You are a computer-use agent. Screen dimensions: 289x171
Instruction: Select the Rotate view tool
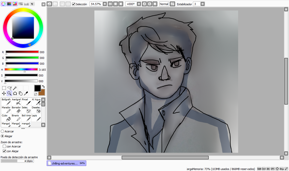pos(15,94)
